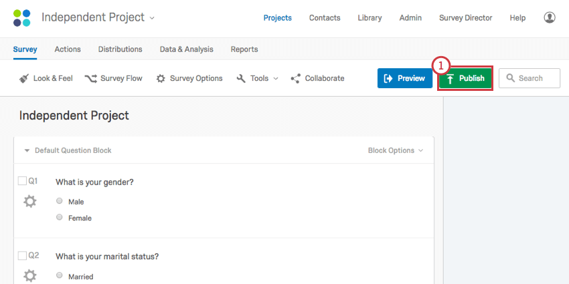Go to the Contacts menu
Viewport: 569px width, 284px height.
click(325, 18)
